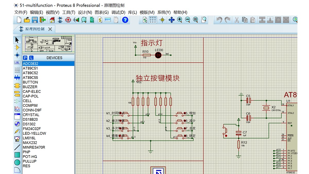The height and width of the screenshot is (174, 309).
Task: Click the P pick devices button
Action: point(25,58)
